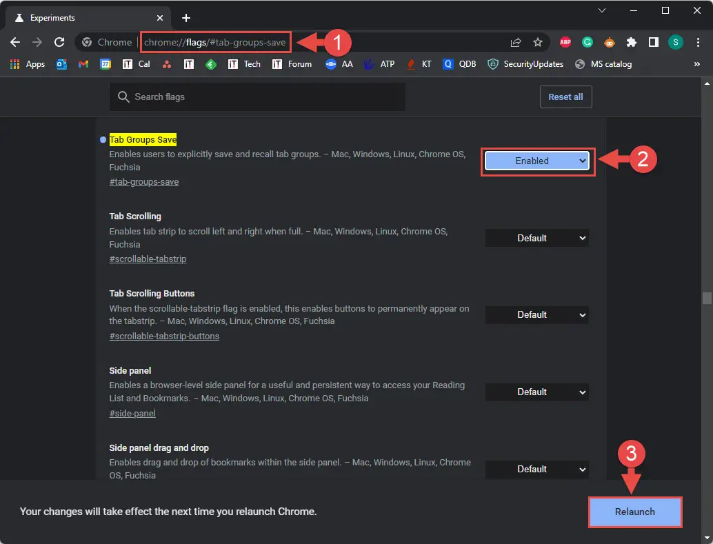Close the Experiments tab
This screenshot has height=544, width=713.
click(159, 18)
